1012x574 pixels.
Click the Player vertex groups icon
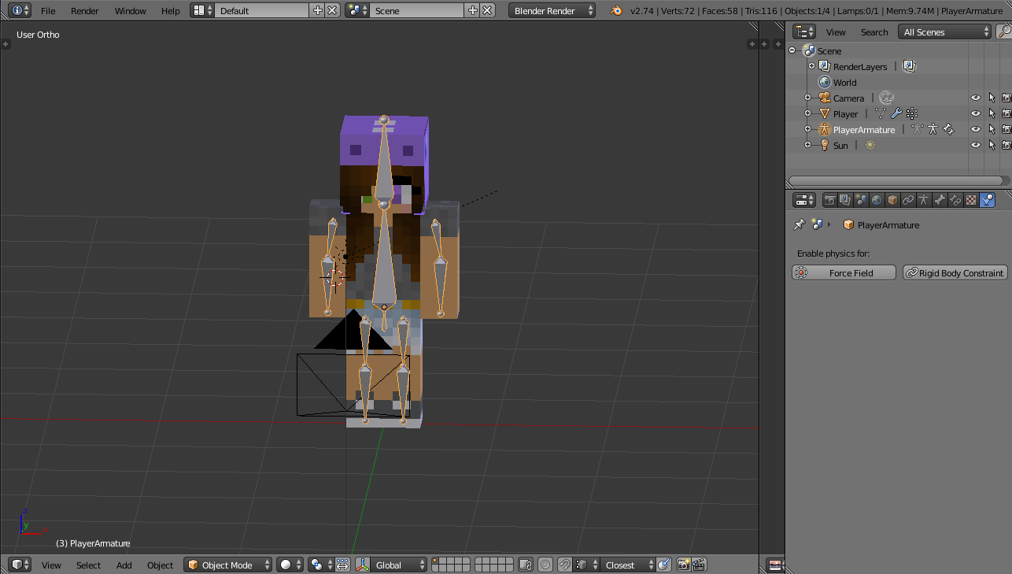tap(912, 113)
